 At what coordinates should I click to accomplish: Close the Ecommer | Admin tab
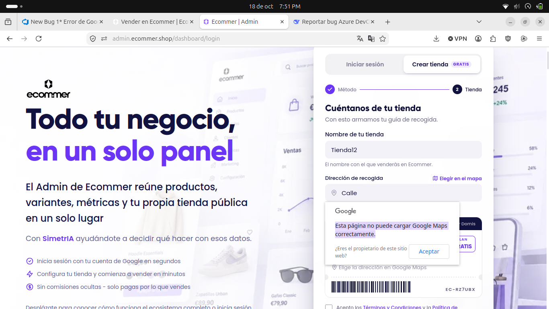coord(282,22)
